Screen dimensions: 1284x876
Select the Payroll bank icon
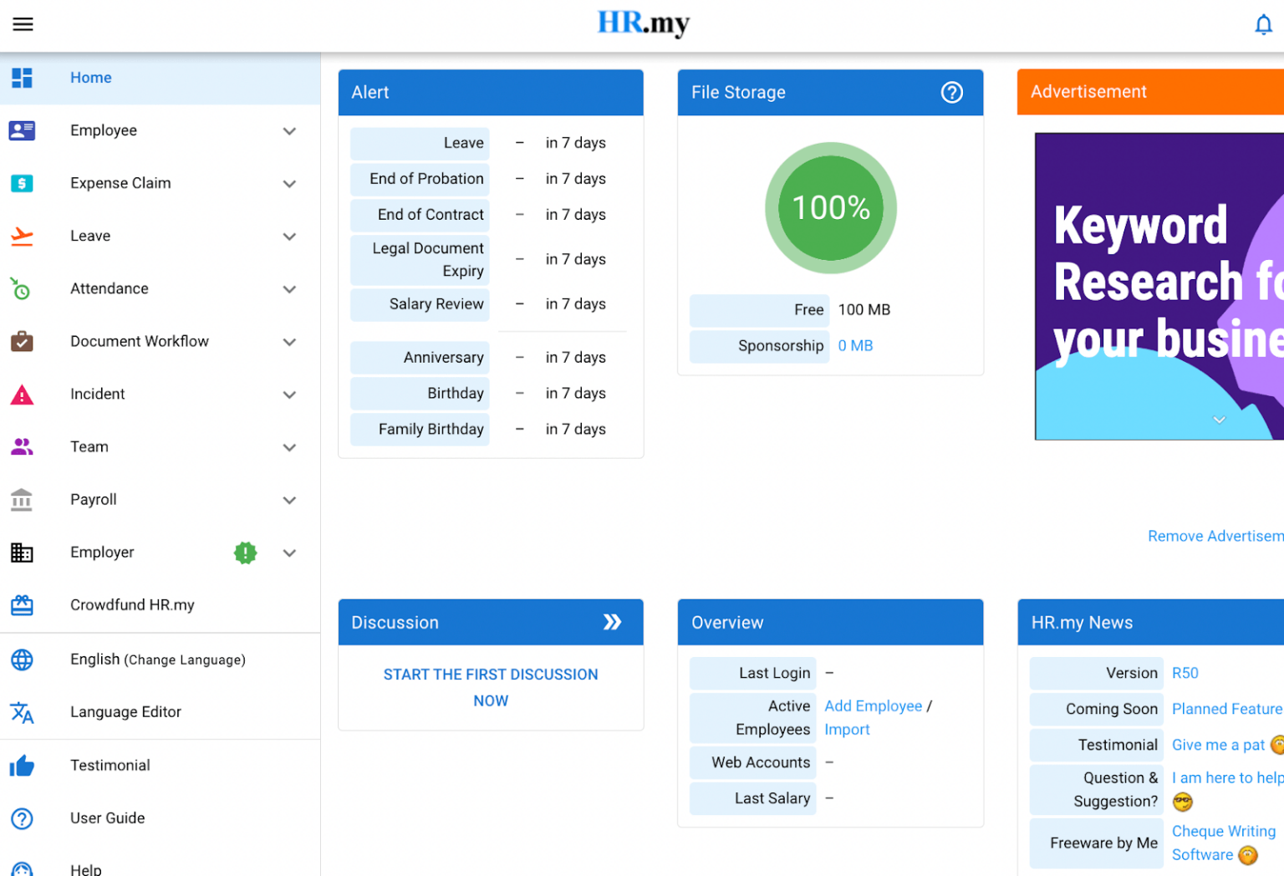pyautogui.click(x=22, y=500)
